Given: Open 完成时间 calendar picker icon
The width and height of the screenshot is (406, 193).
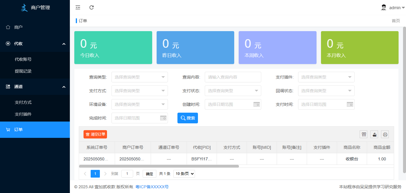Looking at the screenshot, I should coord(163,118).
